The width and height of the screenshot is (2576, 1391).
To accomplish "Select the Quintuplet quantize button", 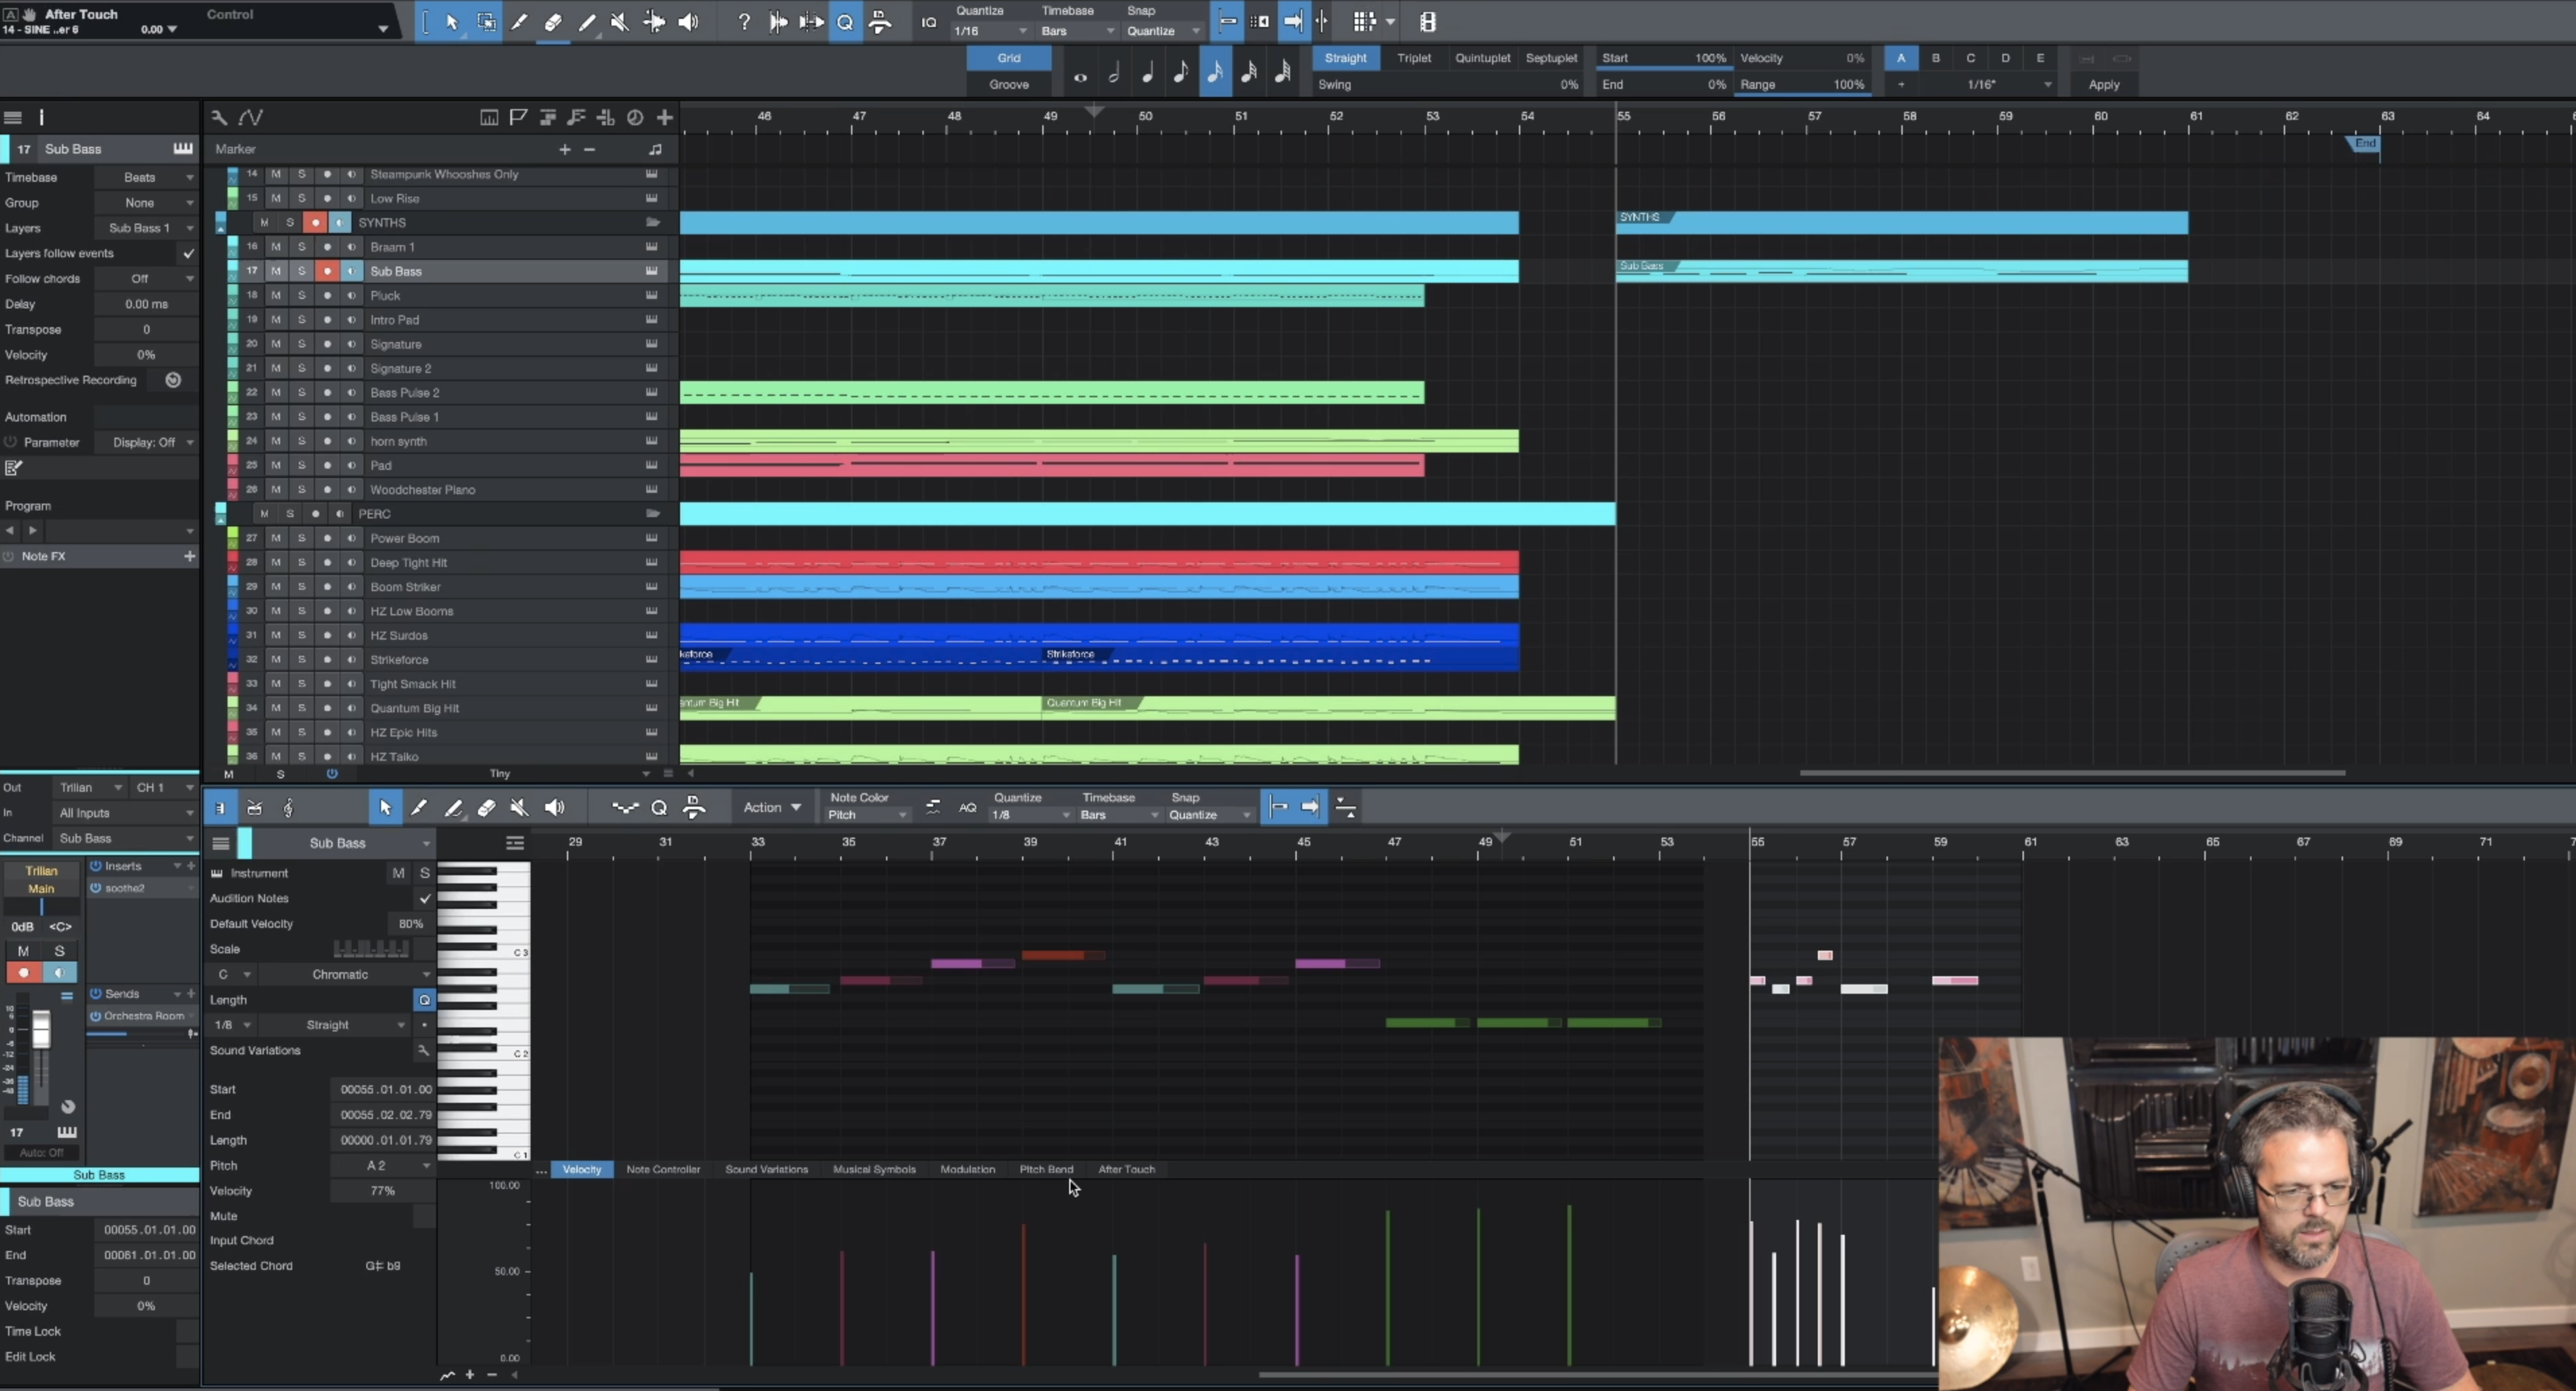I will 1482,58.
